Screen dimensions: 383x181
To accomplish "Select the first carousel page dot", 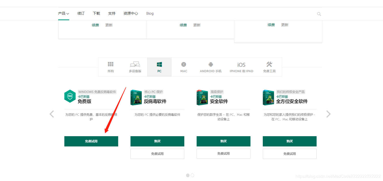I will (188, 175).
